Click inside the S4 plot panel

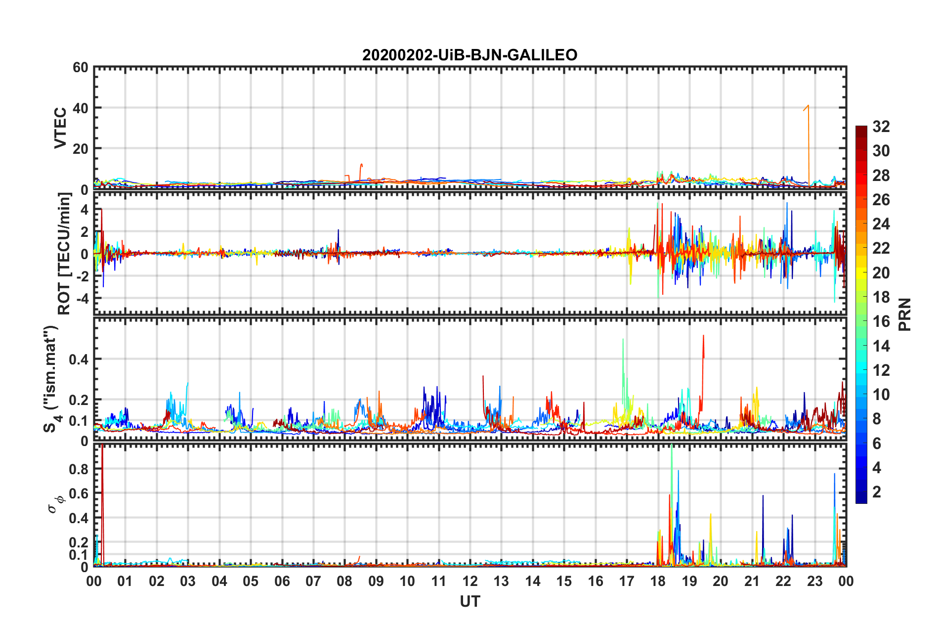tap(470, 379)
